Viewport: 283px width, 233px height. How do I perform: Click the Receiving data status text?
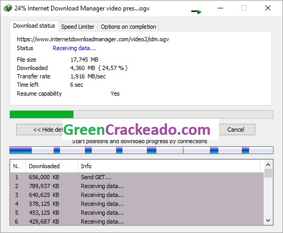[x=74, y=48]
